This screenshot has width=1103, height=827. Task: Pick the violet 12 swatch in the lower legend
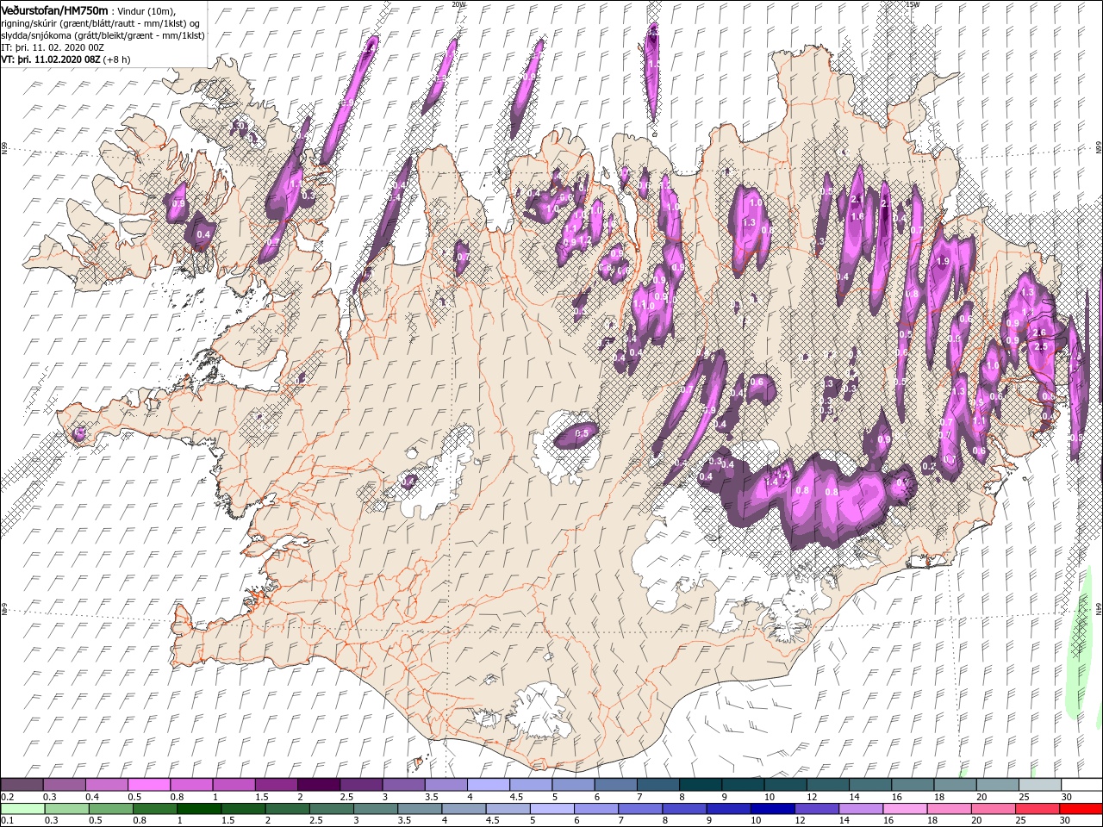(x=815, y=809)
